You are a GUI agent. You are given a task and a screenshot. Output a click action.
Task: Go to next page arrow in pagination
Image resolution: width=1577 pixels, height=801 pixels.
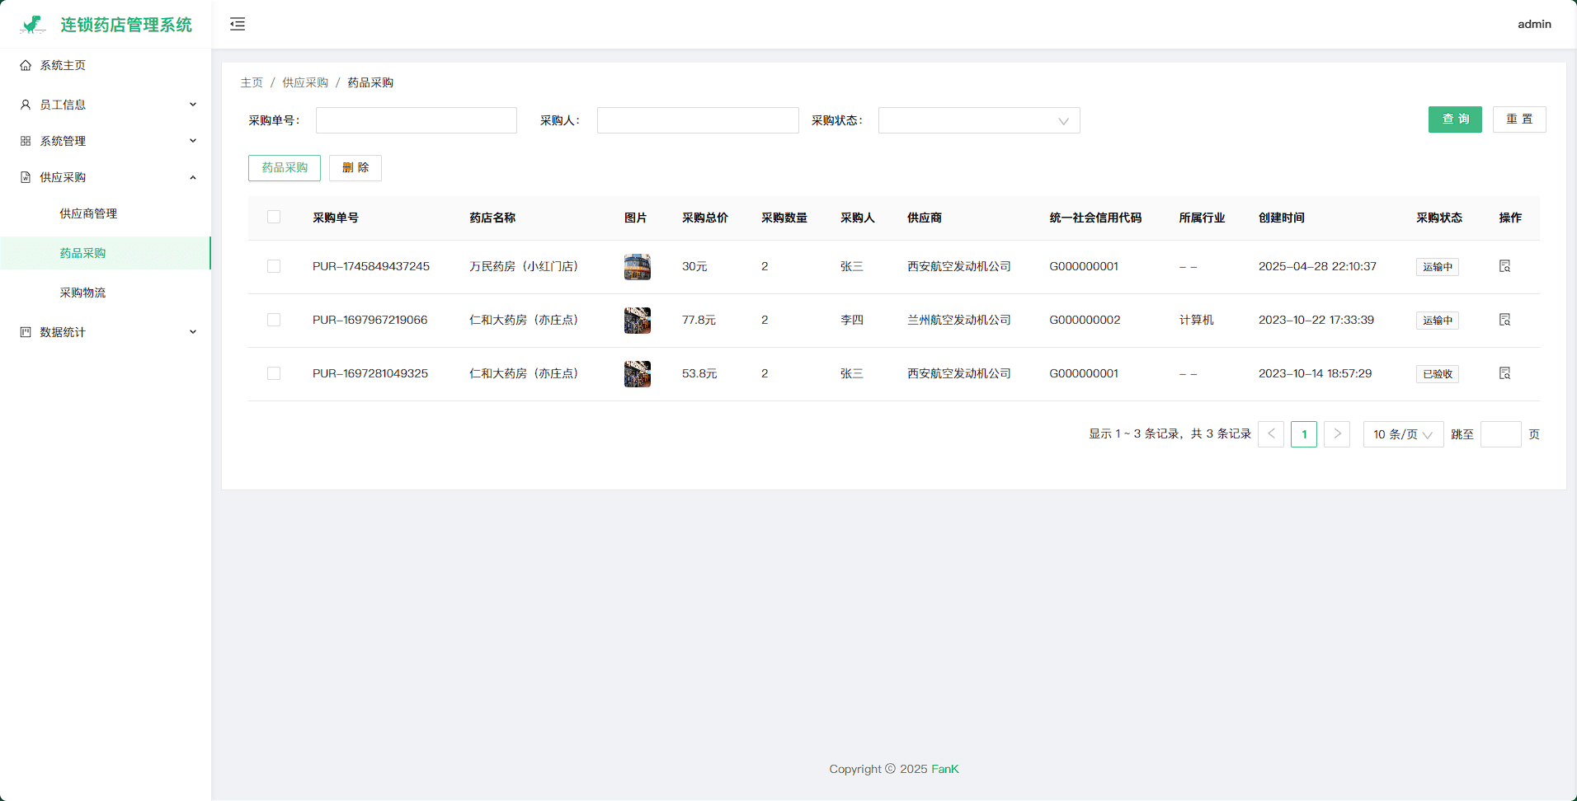click(x=1336, y=434)
